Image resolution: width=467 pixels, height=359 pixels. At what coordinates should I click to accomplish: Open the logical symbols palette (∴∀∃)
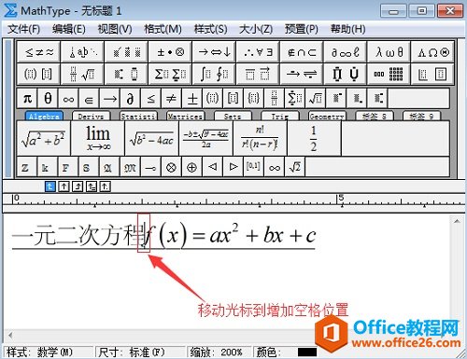(258, 52)
